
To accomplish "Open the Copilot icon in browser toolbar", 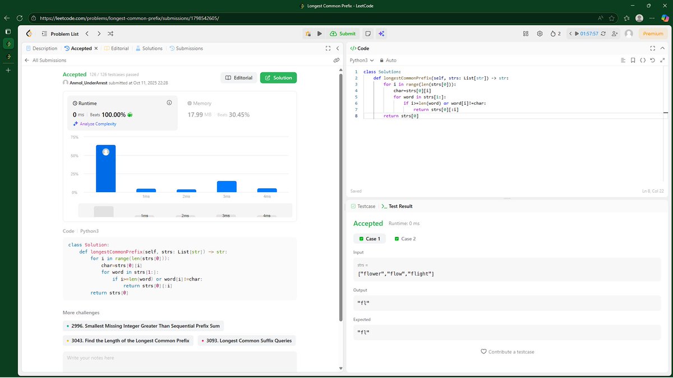I will [x=665, y=18].
